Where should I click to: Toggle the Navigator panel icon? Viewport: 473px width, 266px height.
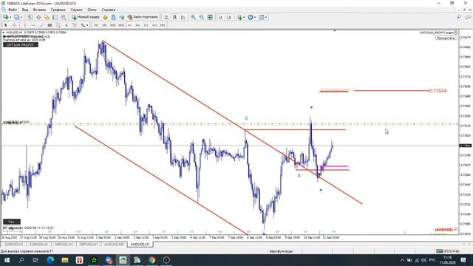[x=47, y=17]
